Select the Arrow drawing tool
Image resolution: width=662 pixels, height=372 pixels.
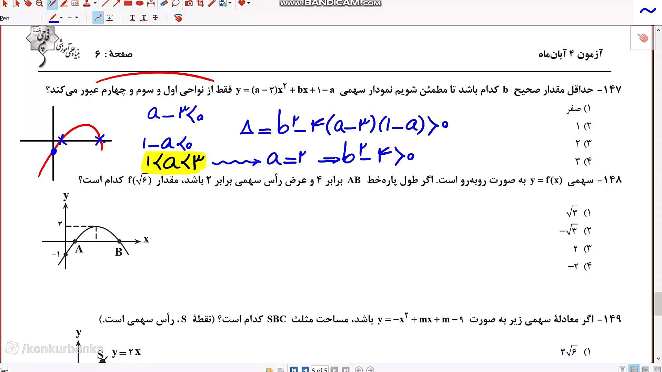(x=117, y=3)
